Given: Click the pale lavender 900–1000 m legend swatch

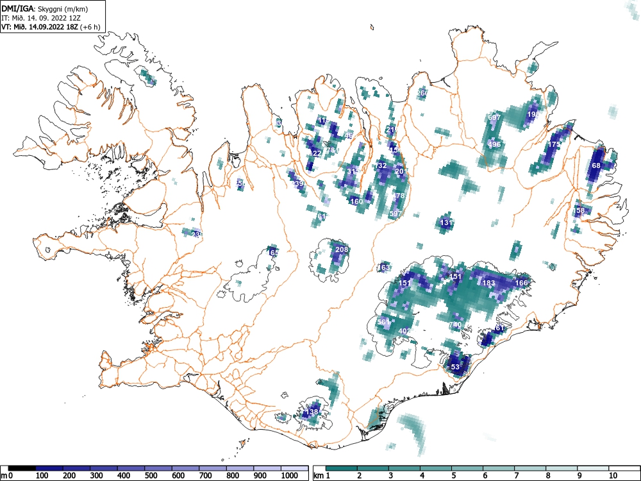Looking at the screenshot, I should click(267, 468).
